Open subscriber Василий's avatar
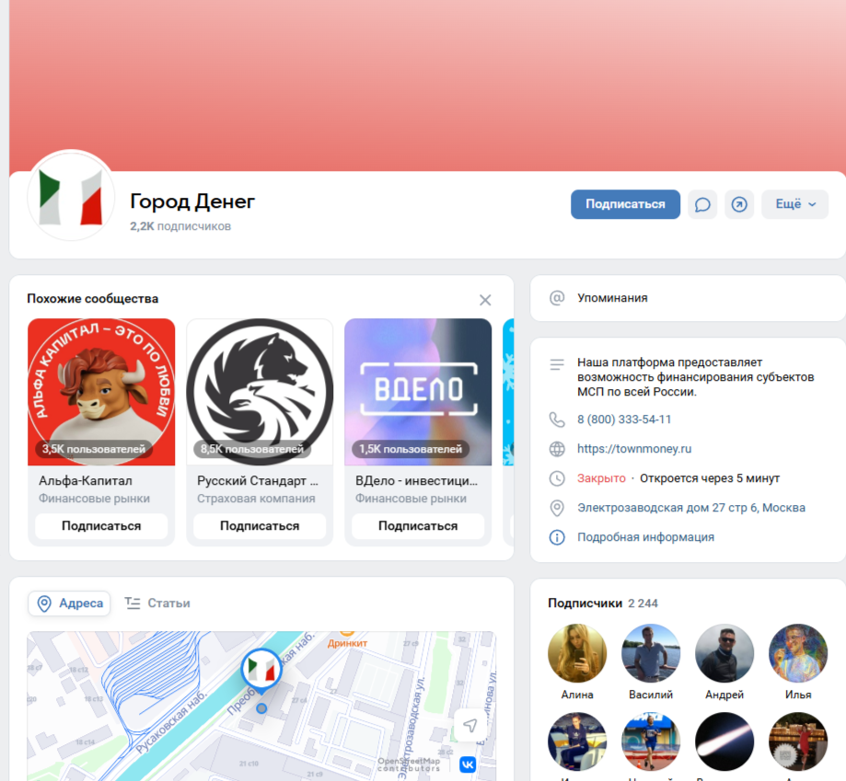The width and height of the screenshot is (846, 781). pos(651,653)
